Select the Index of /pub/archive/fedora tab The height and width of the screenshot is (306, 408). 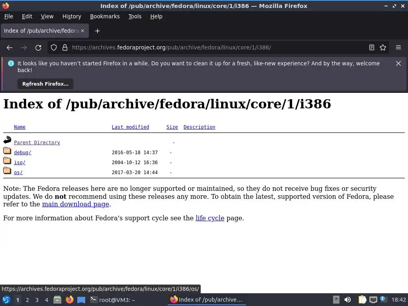pyautogui.click(x=45, y=31)
